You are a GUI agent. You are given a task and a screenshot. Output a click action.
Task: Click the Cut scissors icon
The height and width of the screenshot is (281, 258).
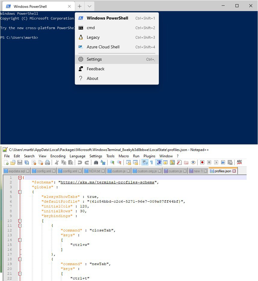(x=57, y=162)
